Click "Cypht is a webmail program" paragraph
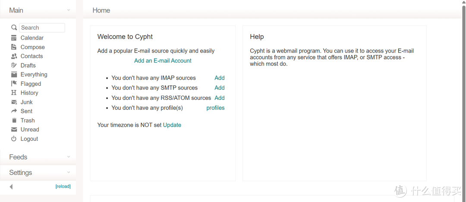This screenshot has width=466, height=202. click(332, 57)
